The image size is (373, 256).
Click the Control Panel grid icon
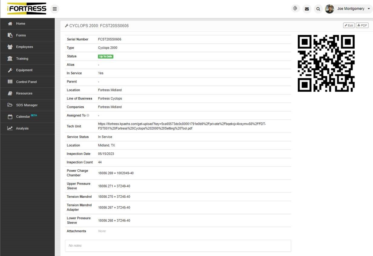(x=10, y=82)
